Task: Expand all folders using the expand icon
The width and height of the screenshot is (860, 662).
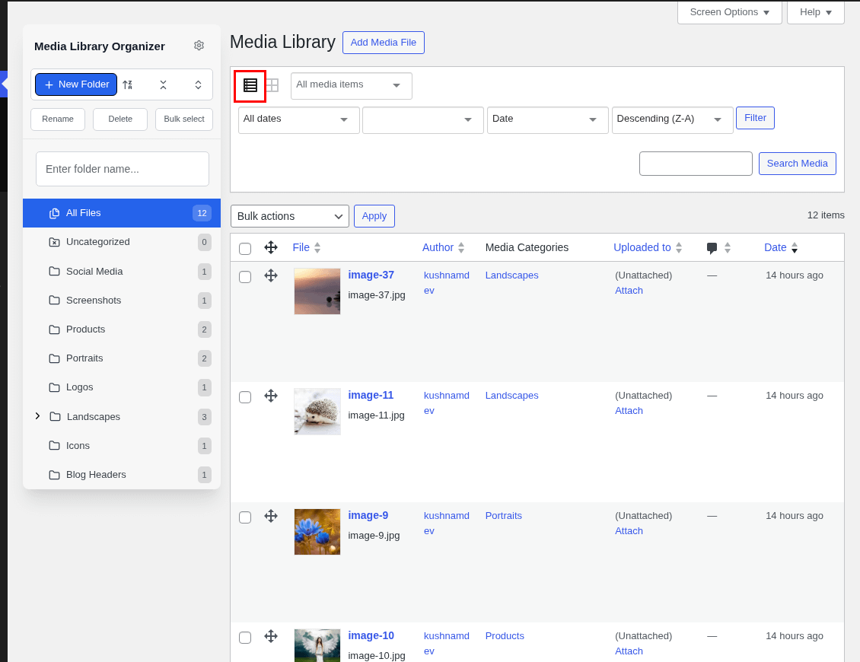Action: pos(198,84)
